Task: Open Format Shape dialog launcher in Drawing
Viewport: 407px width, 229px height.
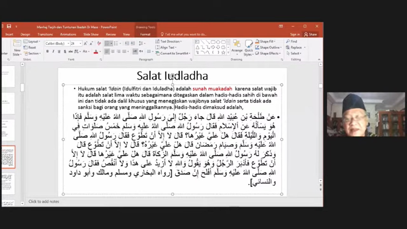Action: tap(282, 59)
